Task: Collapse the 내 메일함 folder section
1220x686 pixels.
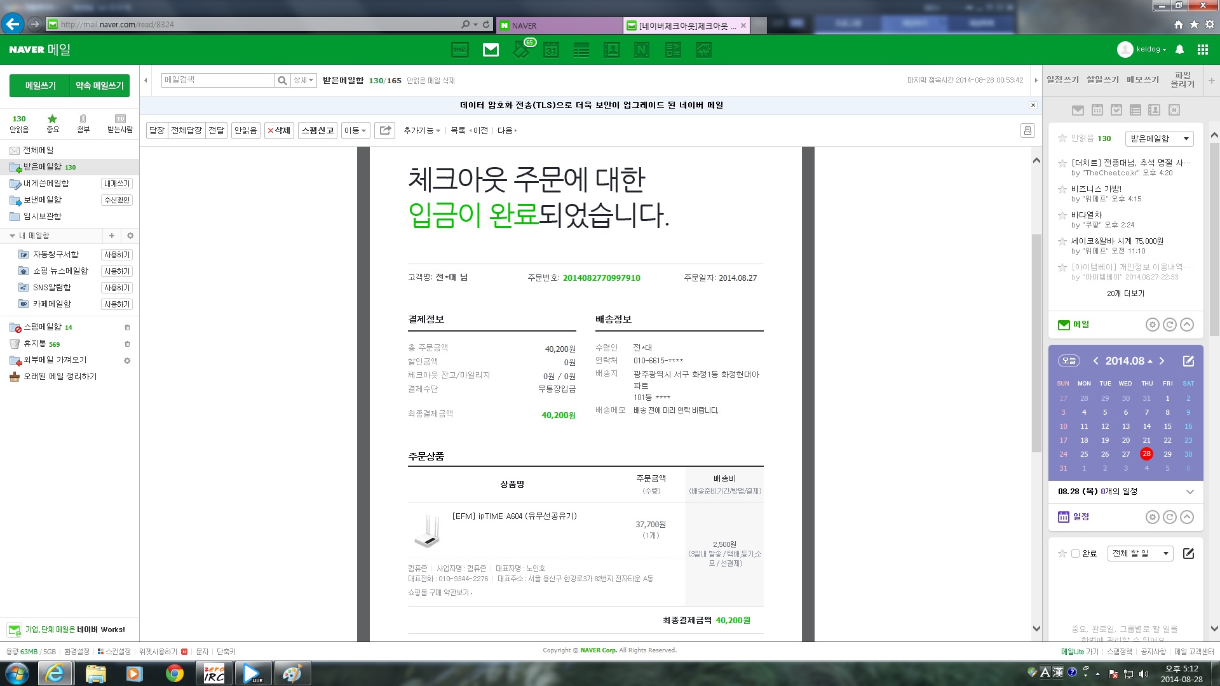Action: pos(12,236)
